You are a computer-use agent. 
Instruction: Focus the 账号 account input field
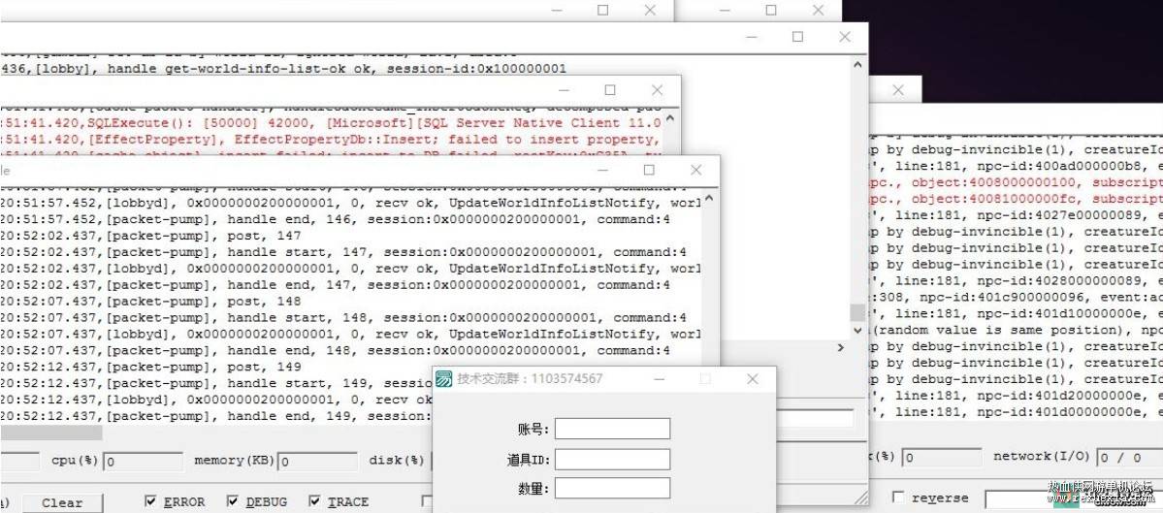coord(612,429)
